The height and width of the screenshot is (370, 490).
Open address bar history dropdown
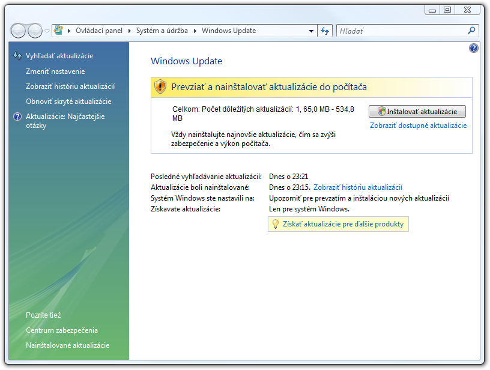coord(311,31)
